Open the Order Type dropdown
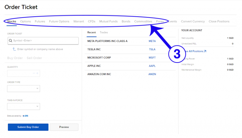The image size is (242, 138). (24, 89)
